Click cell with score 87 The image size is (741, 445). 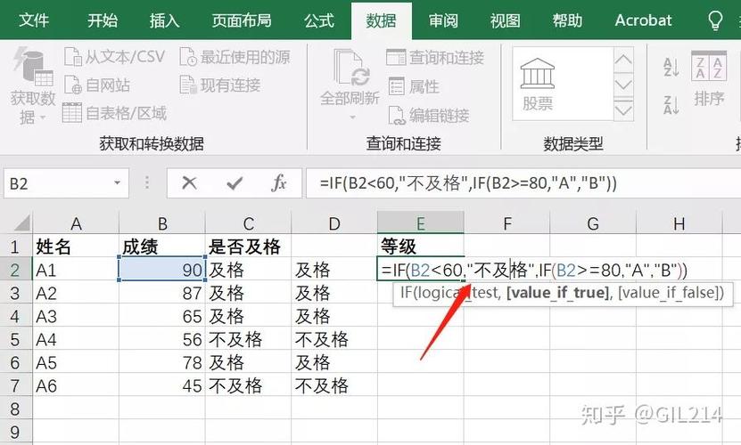point(162,293)
